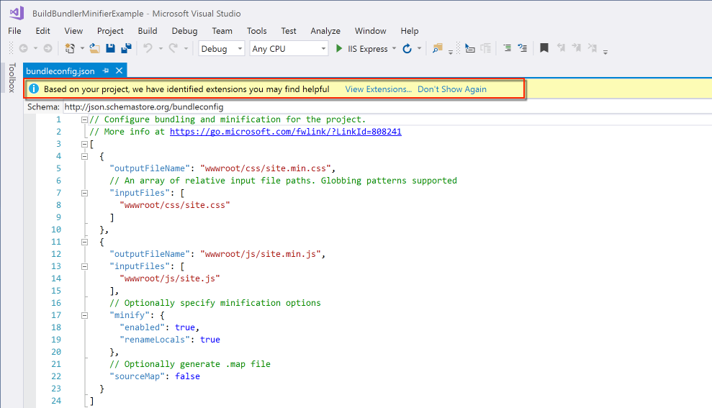Open the Redo history dropdown arrow

[x=186, y=48]
